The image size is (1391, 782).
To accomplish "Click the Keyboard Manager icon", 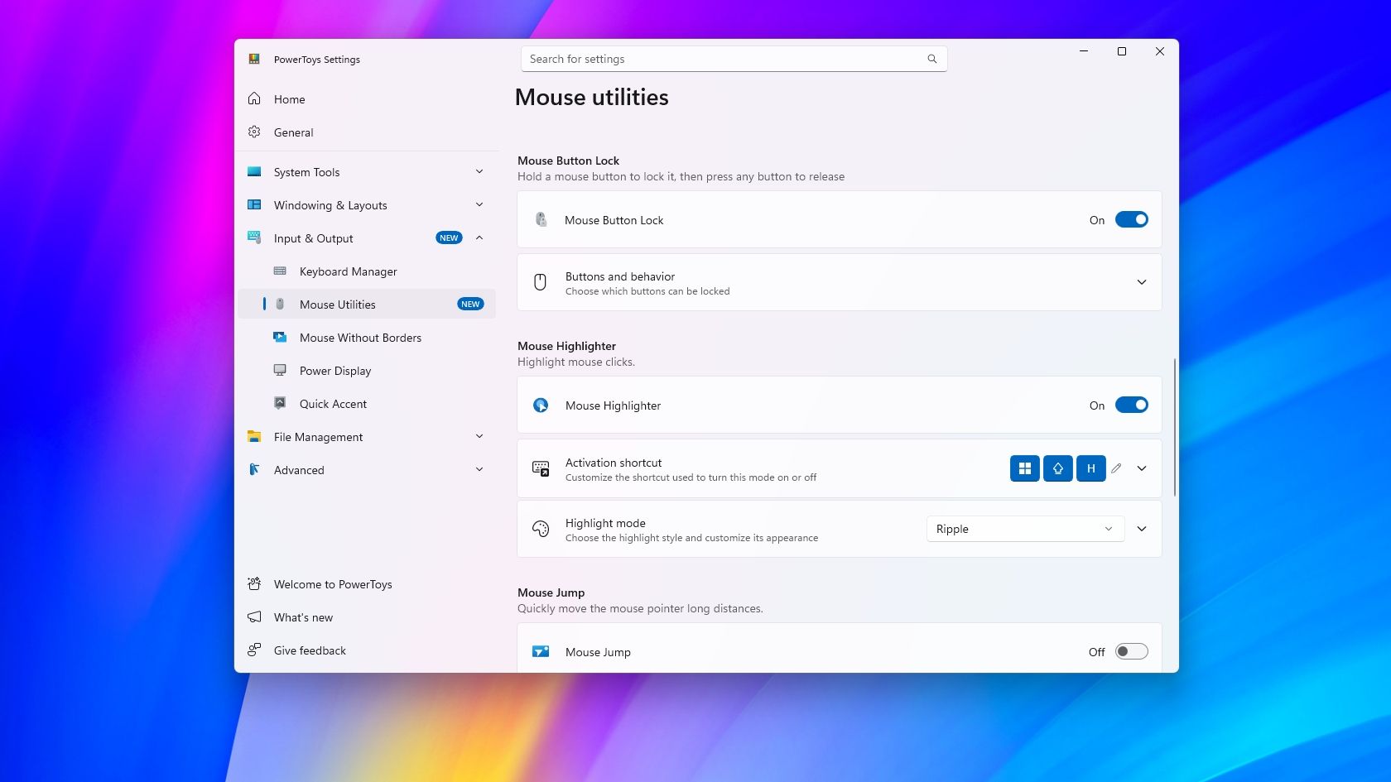I will click(x=280, y=271).
